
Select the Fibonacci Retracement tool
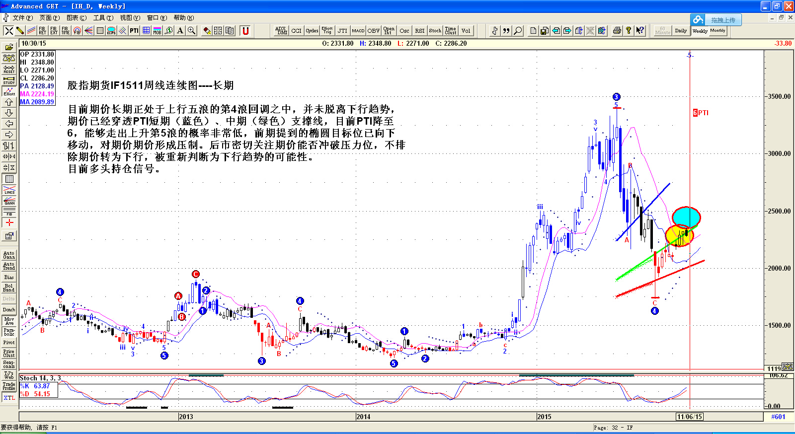42,31
